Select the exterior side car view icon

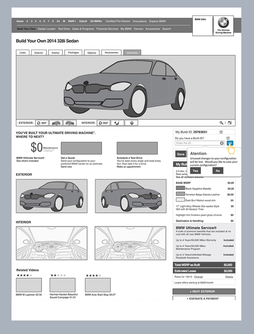[70, 123]
